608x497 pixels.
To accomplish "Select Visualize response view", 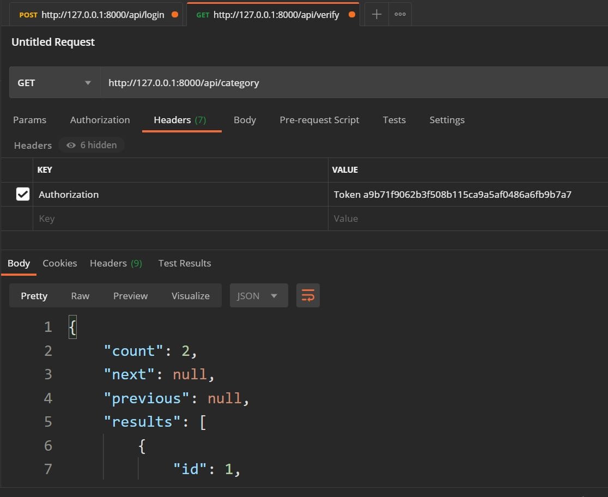I will click(190, 296).
